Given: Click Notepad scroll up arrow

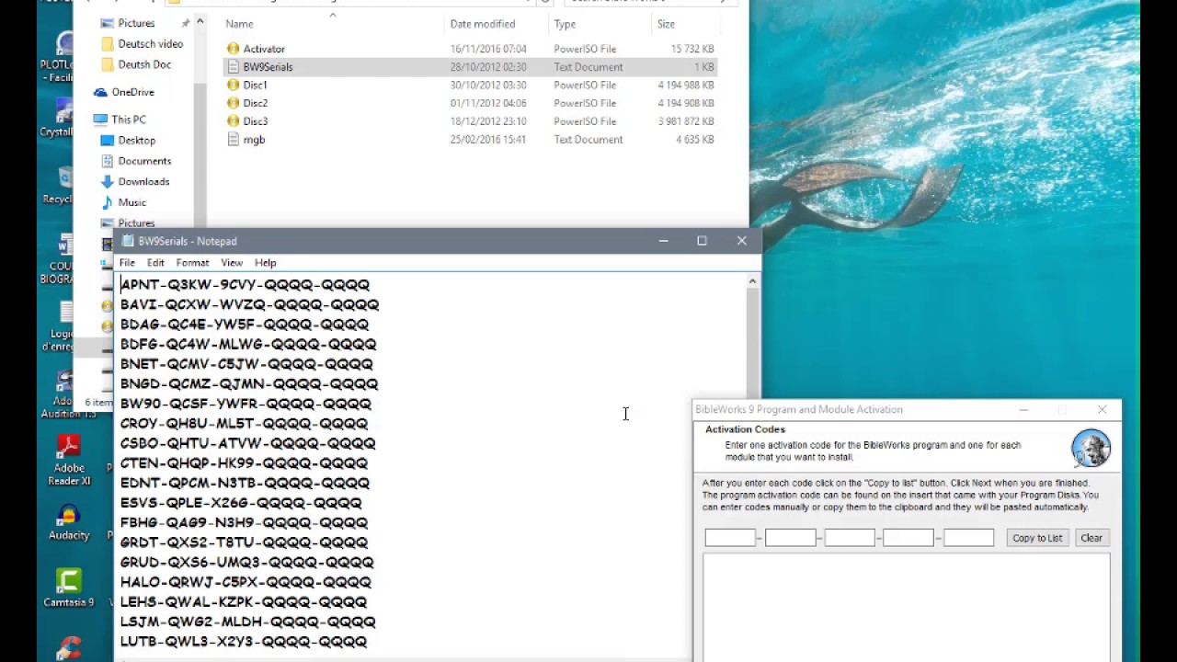Looking at the screenshot, I should 752,282.
